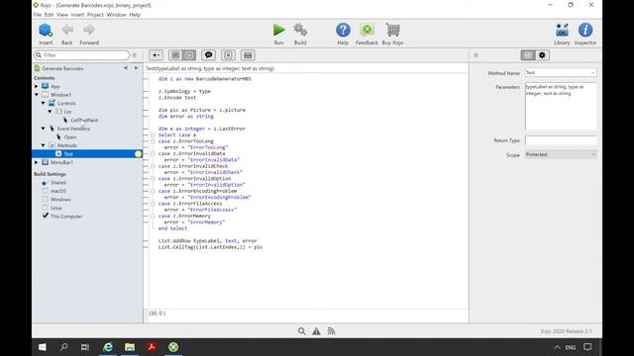Click the breakpoint toggle icon in the editor toolbar
634x356 pixels.
(x=228, y=55)
